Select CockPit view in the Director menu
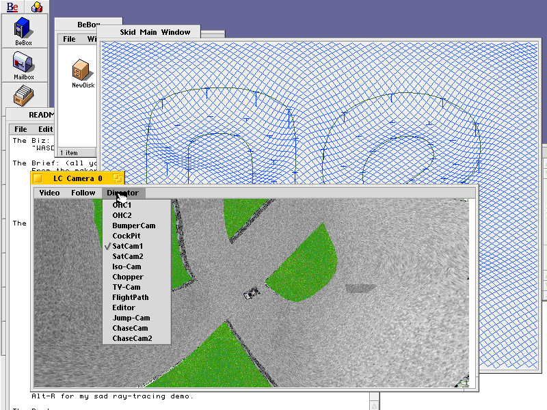The image size is (547, 410). pos(136,236)
